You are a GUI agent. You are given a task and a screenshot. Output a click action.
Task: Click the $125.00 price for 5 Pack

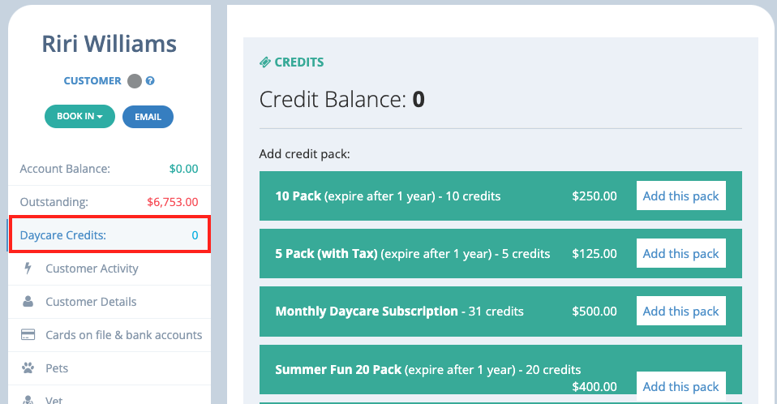coord(595,253)
